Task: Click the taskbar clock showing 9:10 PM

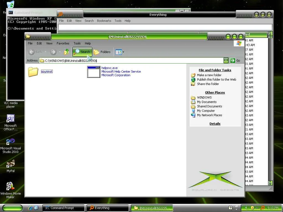Action: 273,208
